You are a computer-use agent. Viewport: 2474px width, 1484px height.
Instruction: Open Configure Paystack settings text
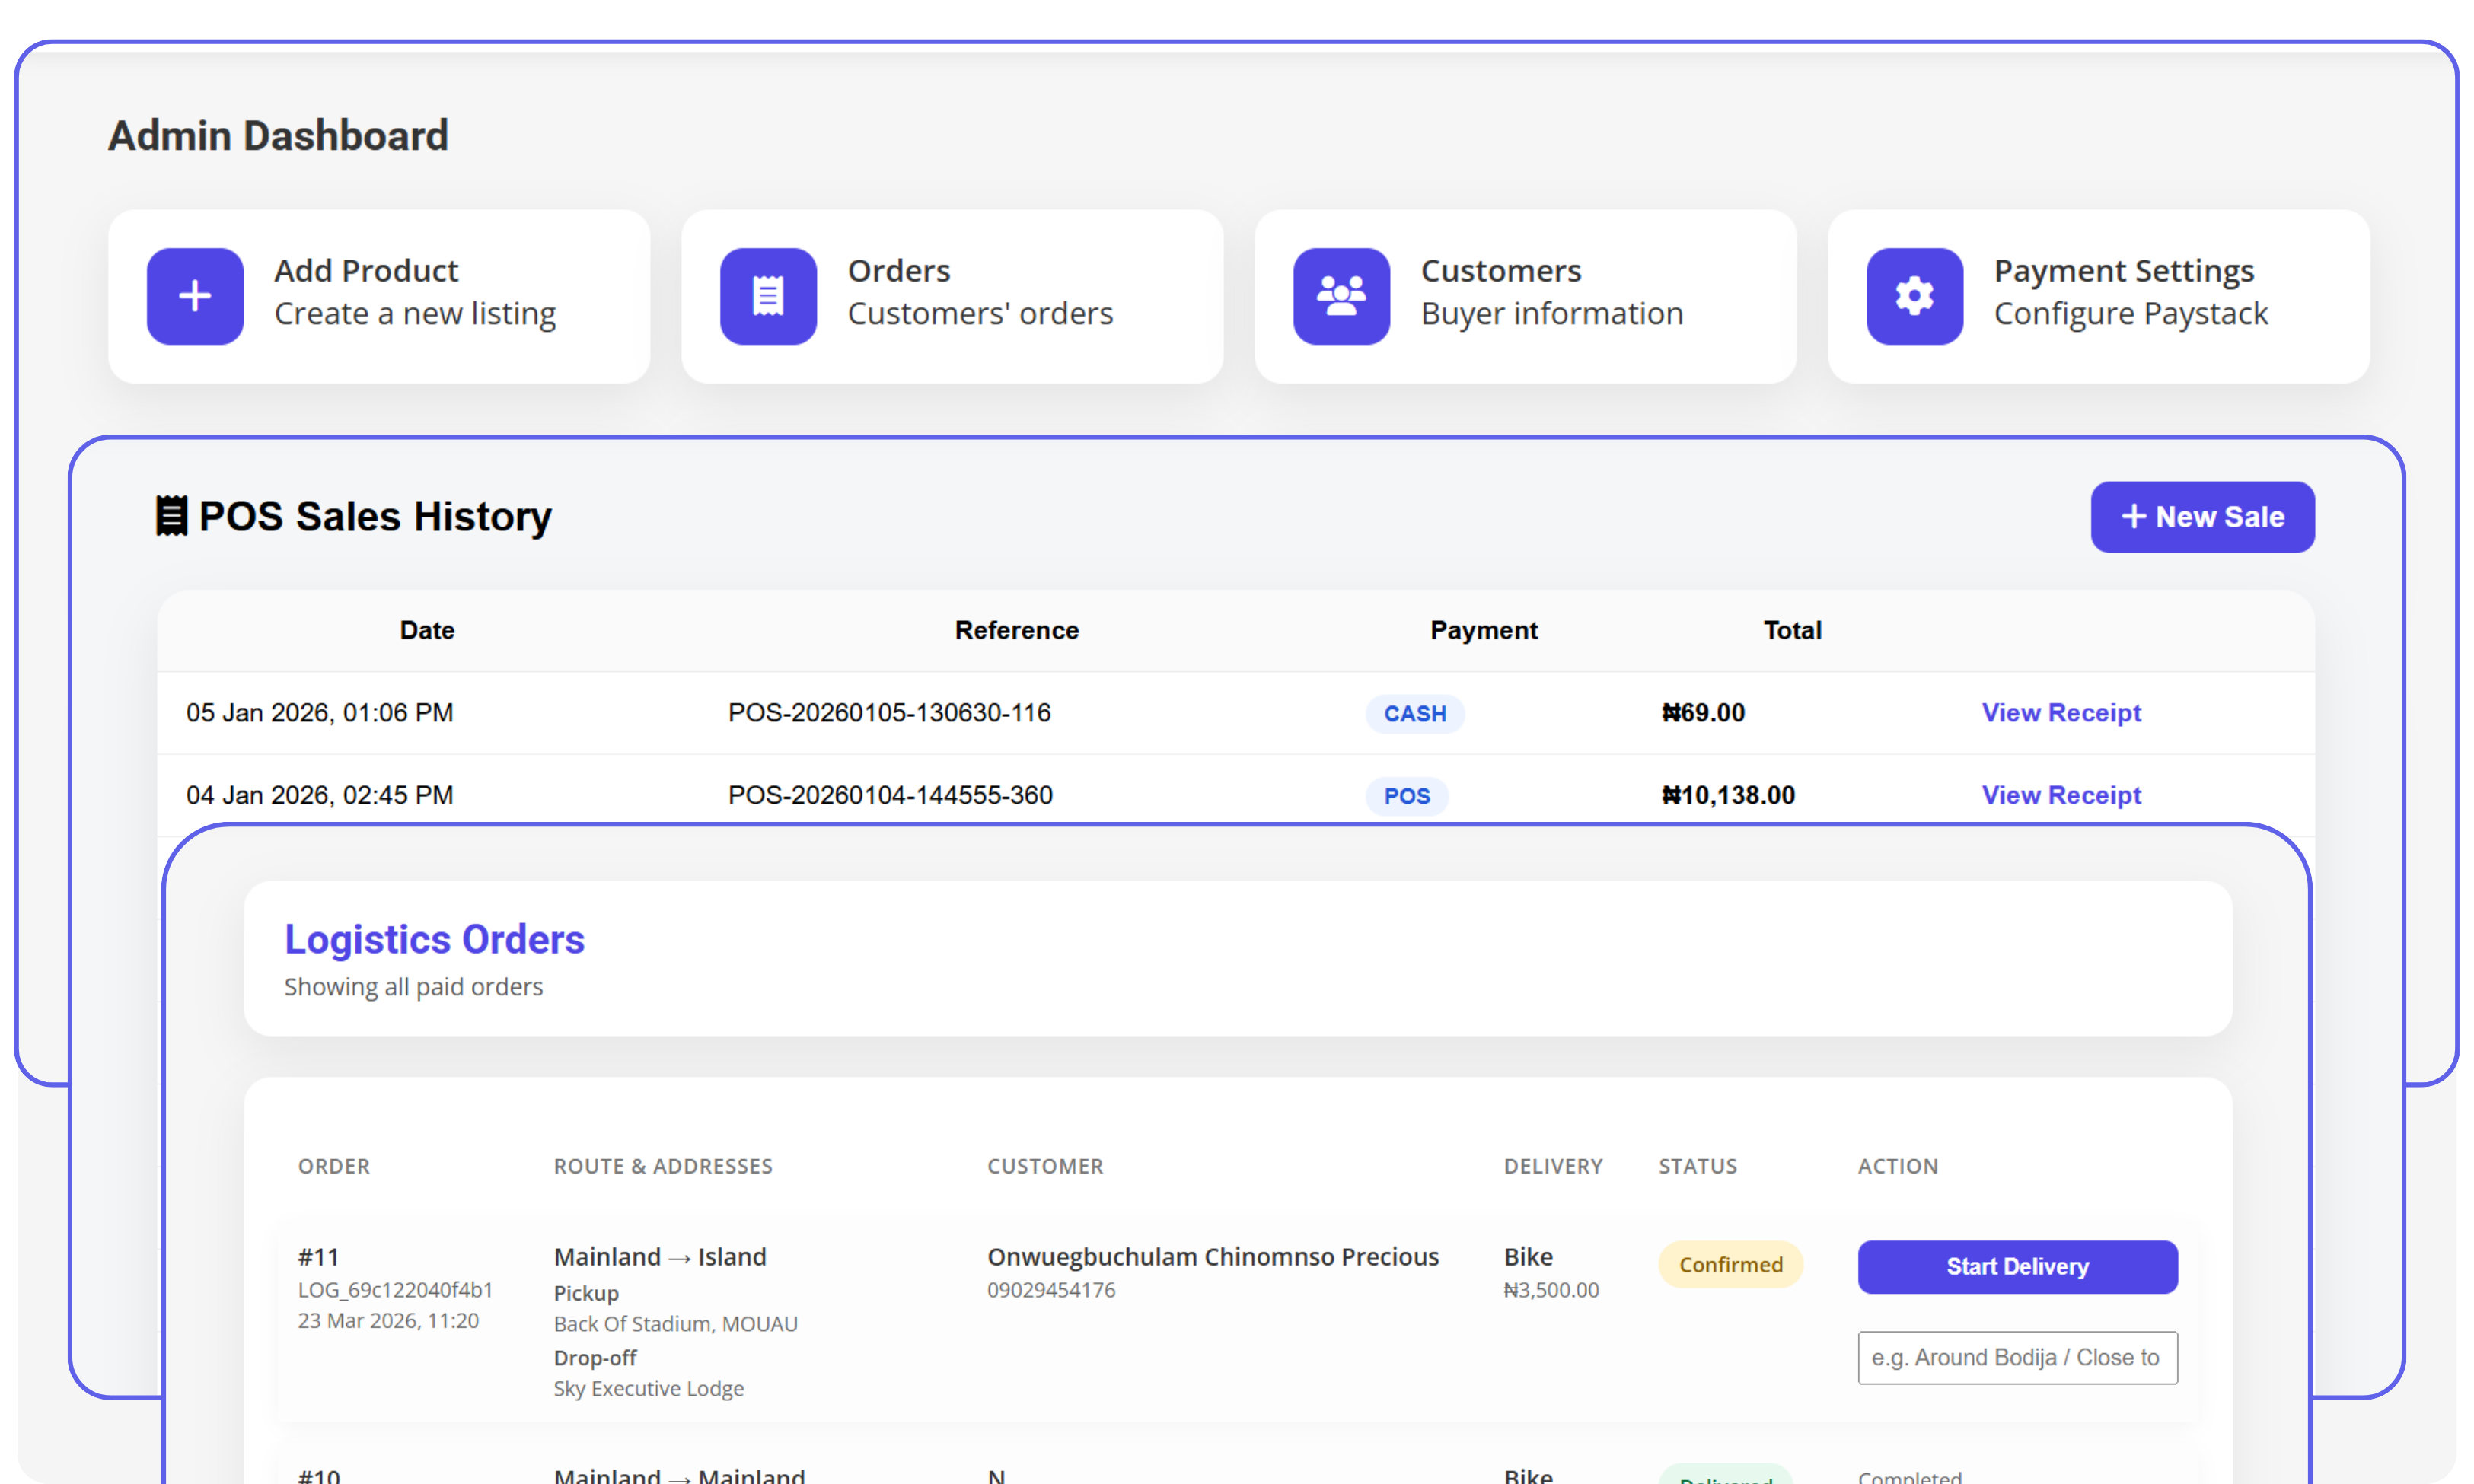coord(2130,313)
